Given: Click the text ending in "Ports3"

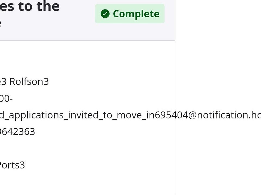Looking at the screenshot, I should click(x=12, y=165).
